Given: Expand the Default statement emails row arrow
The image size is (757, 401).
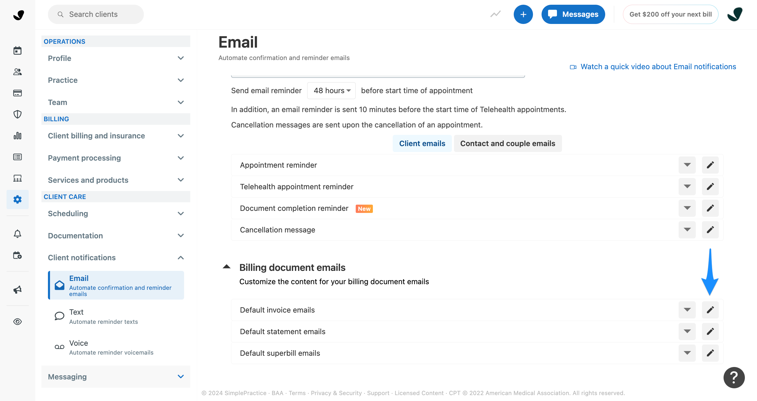Looking at the screenshot, I should pyautogui.click(x=687, y=332).
